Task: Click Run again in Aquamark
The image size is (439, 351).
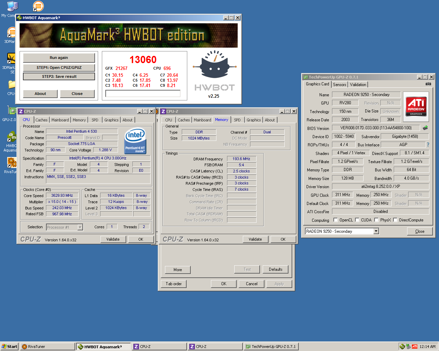Action: (59, 58)
